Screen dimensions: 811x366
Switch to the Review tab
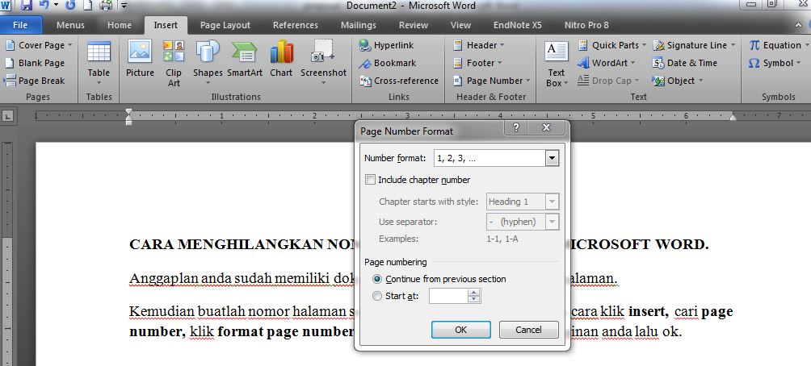(414, 25)
